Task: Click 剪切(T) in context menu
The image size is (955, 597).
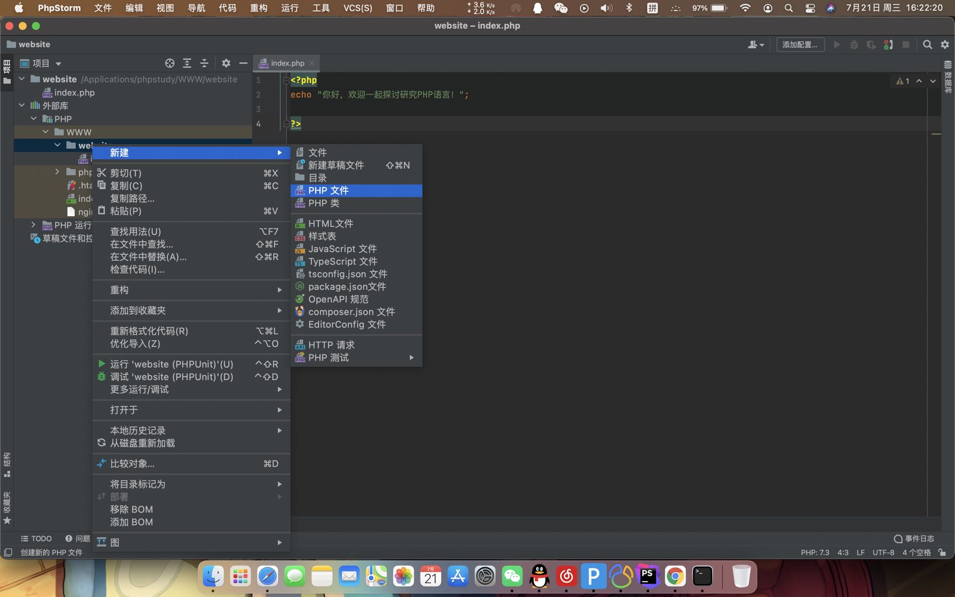Action: click(191, 173)
